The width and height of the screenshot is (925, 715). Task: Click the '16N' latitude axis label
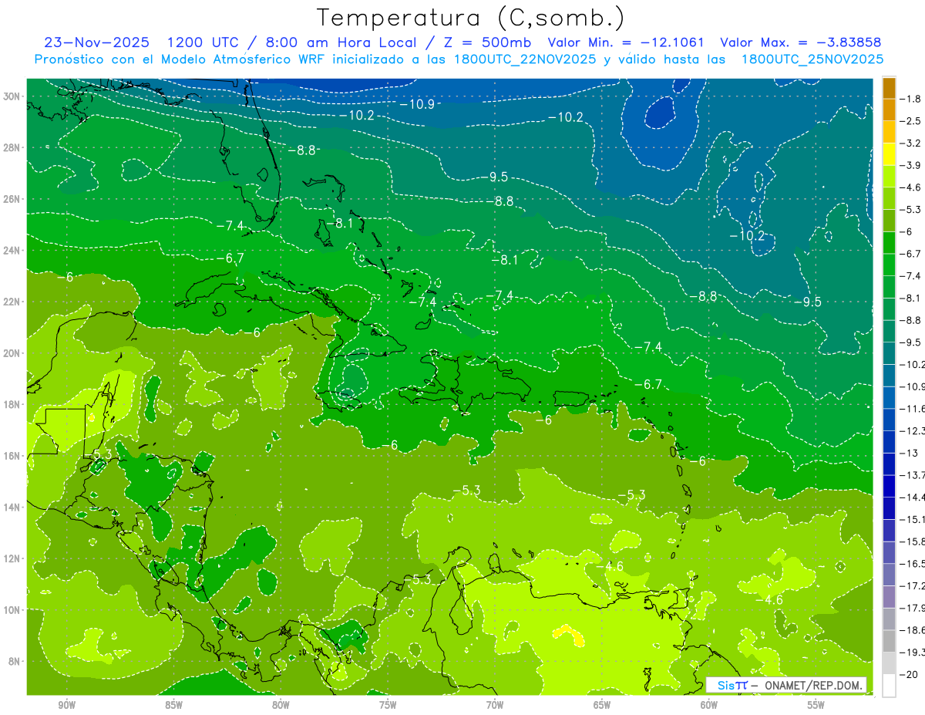coord(12,456)
